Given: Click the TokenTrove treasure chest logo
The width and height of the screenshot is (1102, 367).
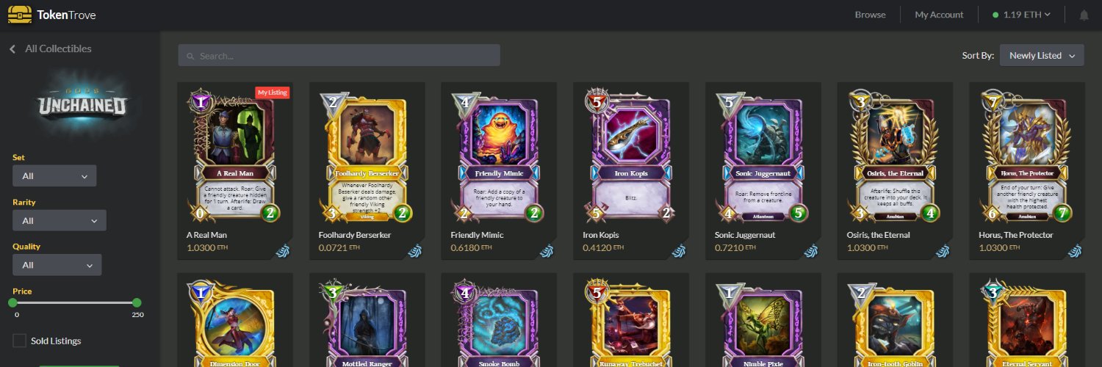Looking at the screenshot, I should pyautogui.click(x=19, y=15).
